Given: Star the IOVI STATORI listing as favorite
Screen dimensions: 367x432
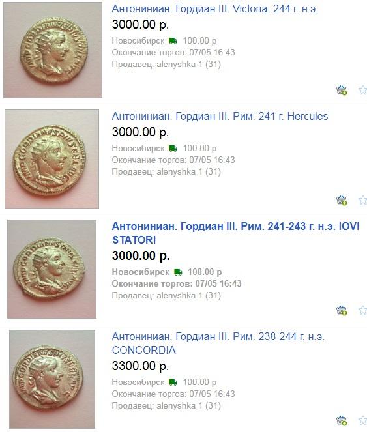Looking at the screenshot, I should tap(362, 310).
